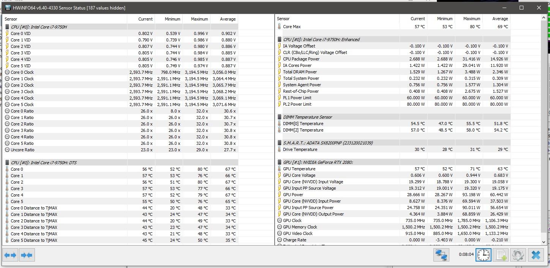
Task: Select the Intel Core i7-9750H: DTS group header
Action: (121, 163)
